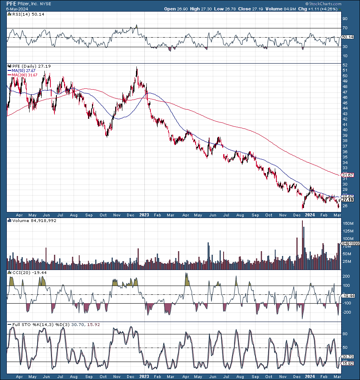Image resolution: width=360 pixels, height=380 pixels.
Task: Click the Full STO indicator panel icon
Action: tap(9, 324)
